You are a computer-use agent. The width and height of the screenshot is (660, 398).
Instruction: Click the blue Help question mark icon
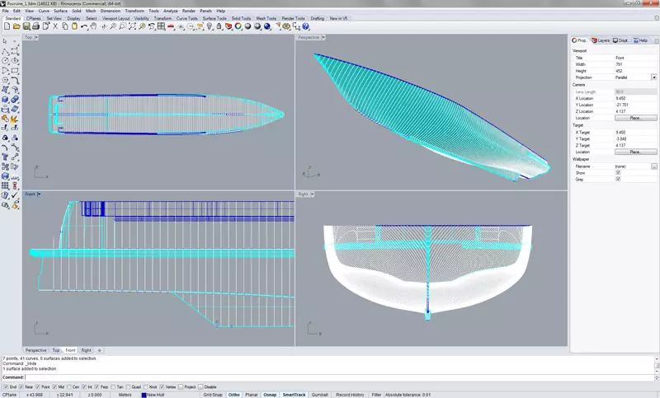(x=305, y=26)
